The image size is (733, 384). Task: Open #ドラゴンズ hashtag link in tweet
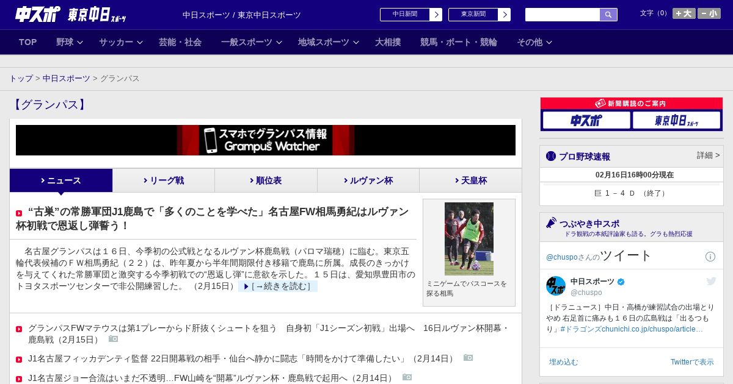580,329
